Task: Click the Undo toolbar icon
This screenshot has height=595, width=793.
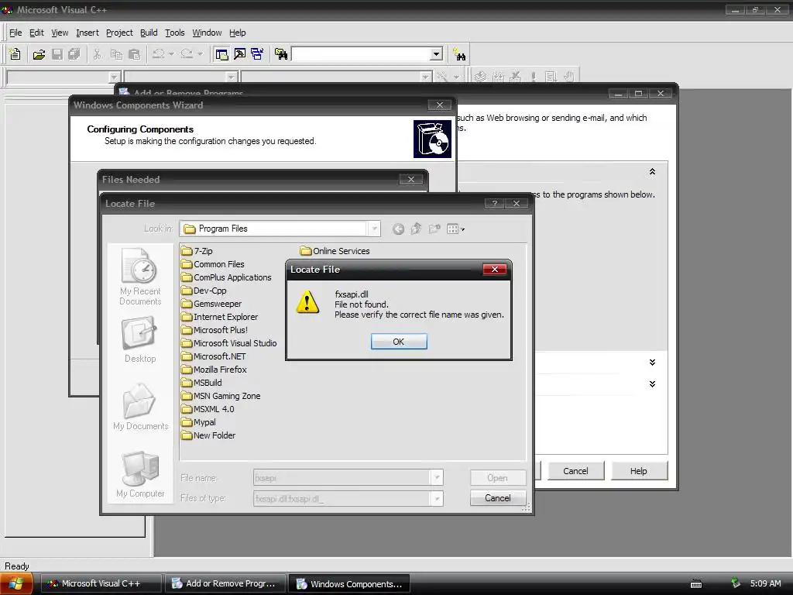Action: [x=158, y=54]
